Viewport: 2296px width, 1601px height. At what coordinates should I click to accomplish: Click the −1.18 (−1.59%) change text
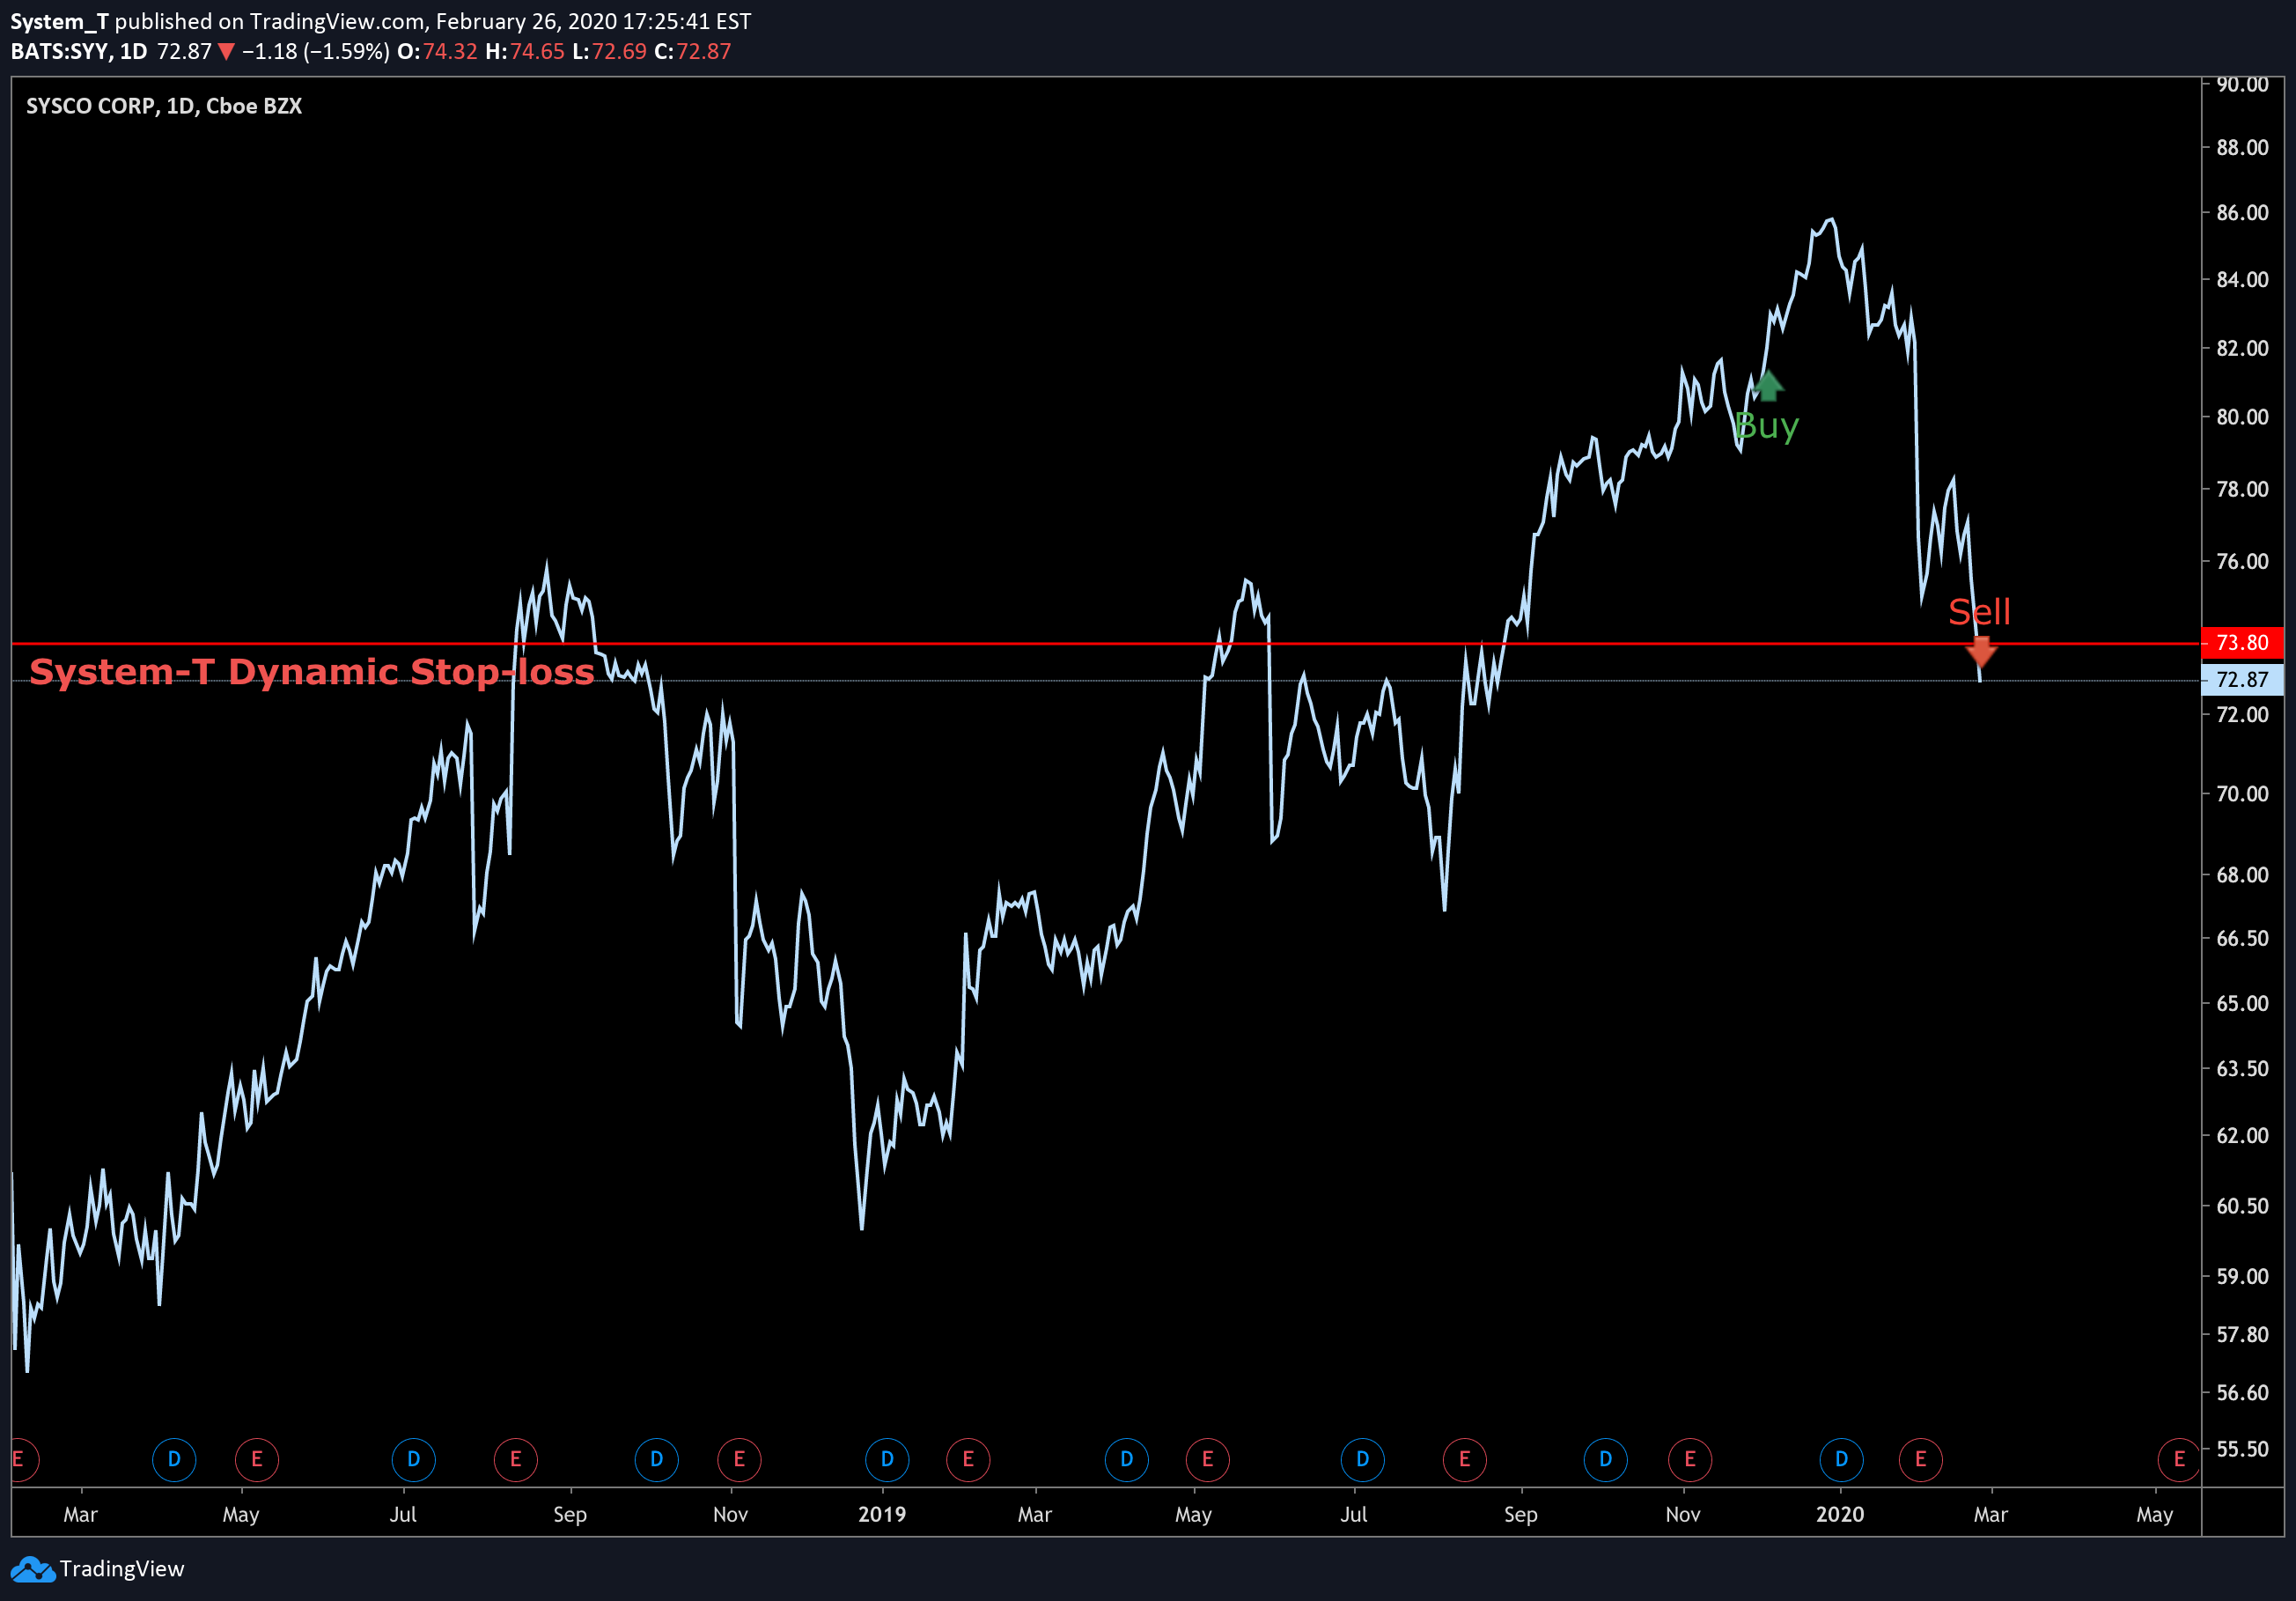(316, 52)
